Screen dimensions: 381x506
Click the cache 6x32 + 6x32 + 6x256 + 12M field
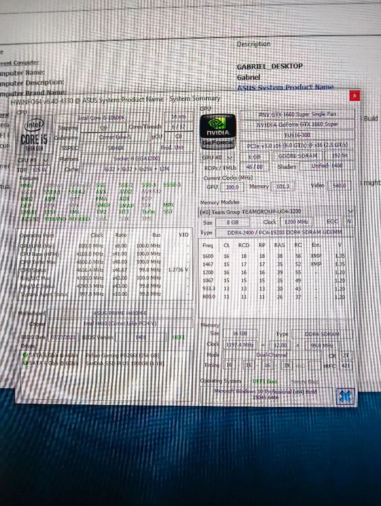[x=136, y=169]
